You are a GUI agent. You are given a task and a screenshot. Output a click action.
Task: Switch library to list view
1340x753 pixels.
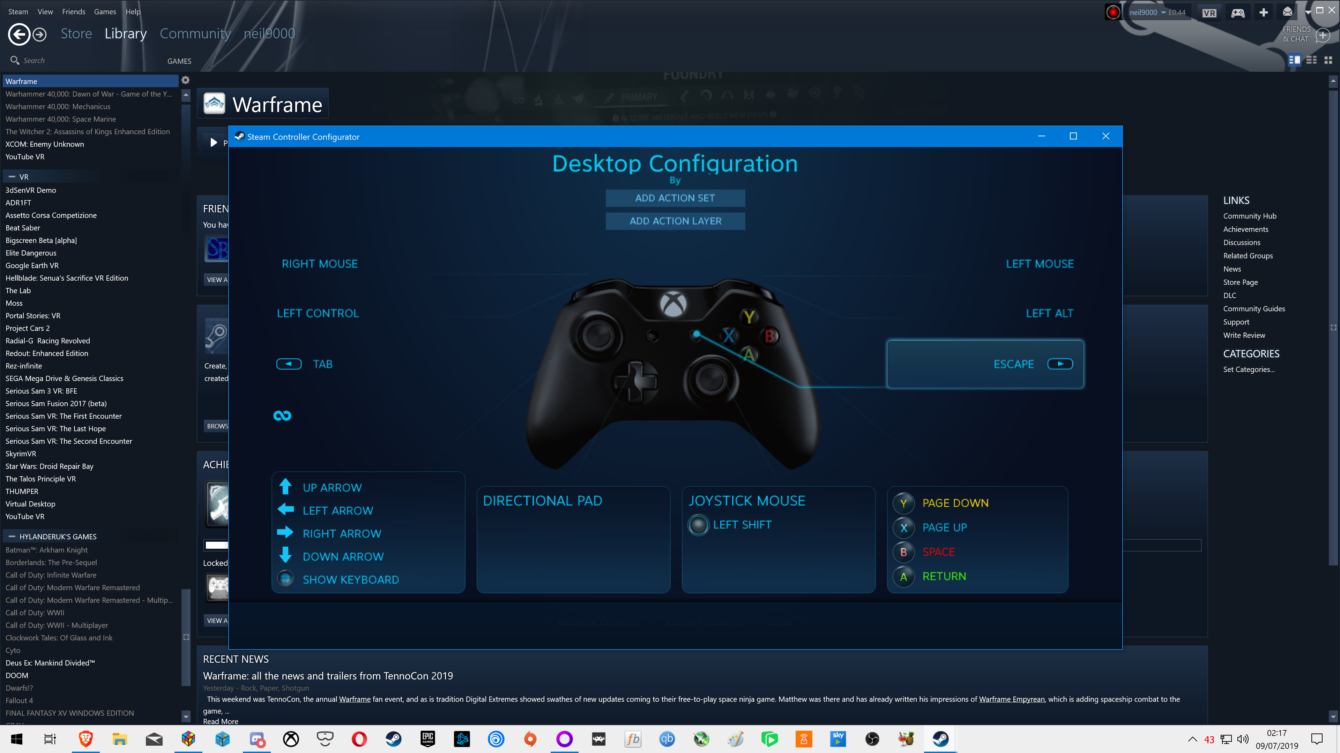click(x=1311, y=60)
